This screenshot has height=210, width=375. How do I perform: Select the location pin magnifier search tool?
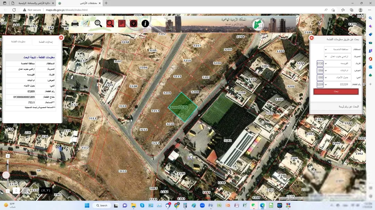pyautogui.click(x=98, y=24)
